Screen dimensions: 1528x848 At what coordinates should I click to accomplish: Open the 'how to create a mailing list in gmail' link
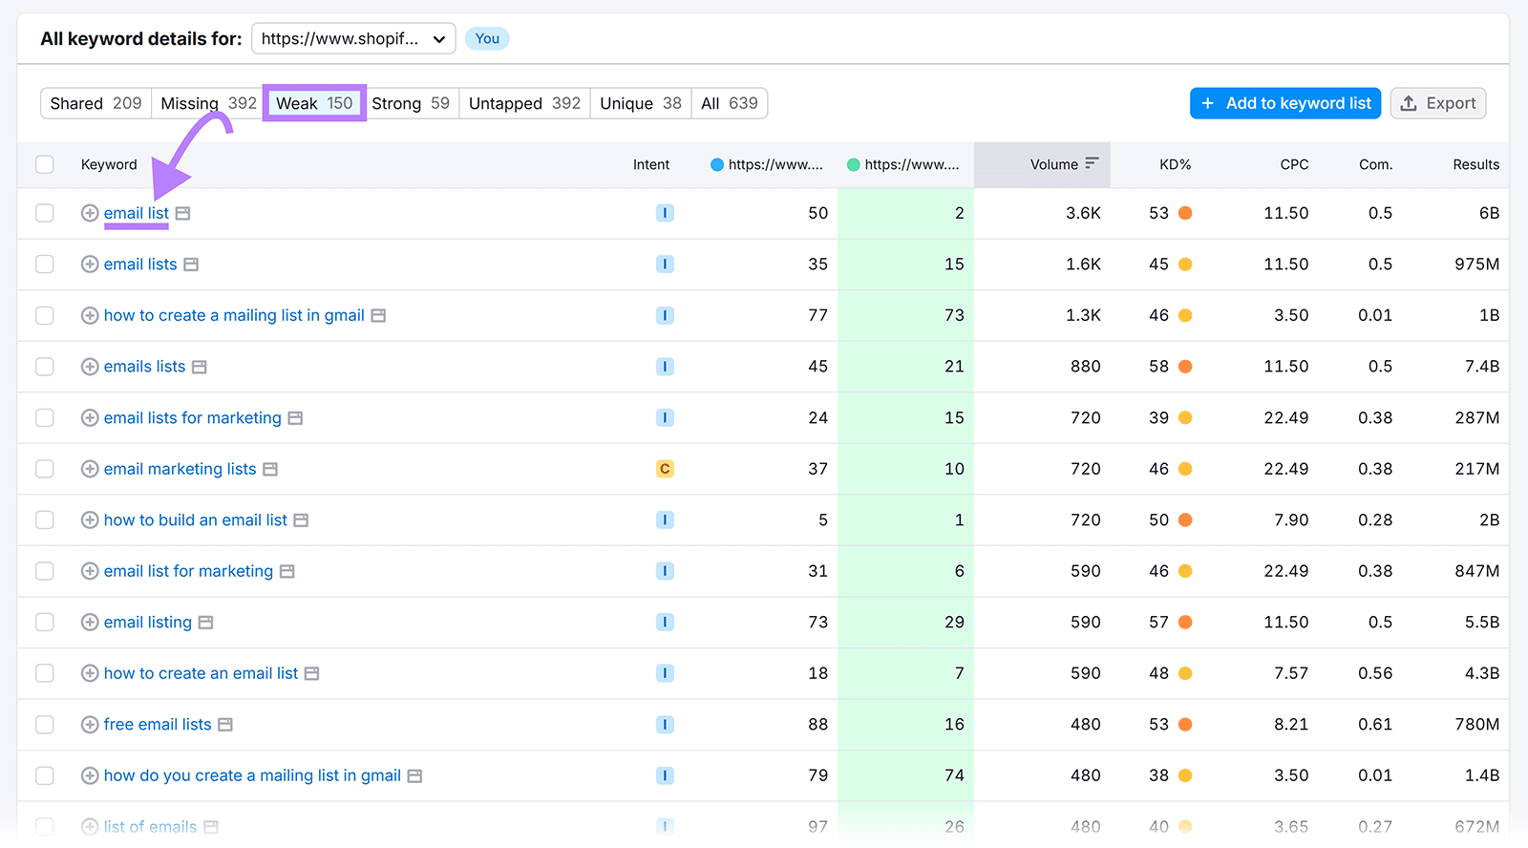234,315
